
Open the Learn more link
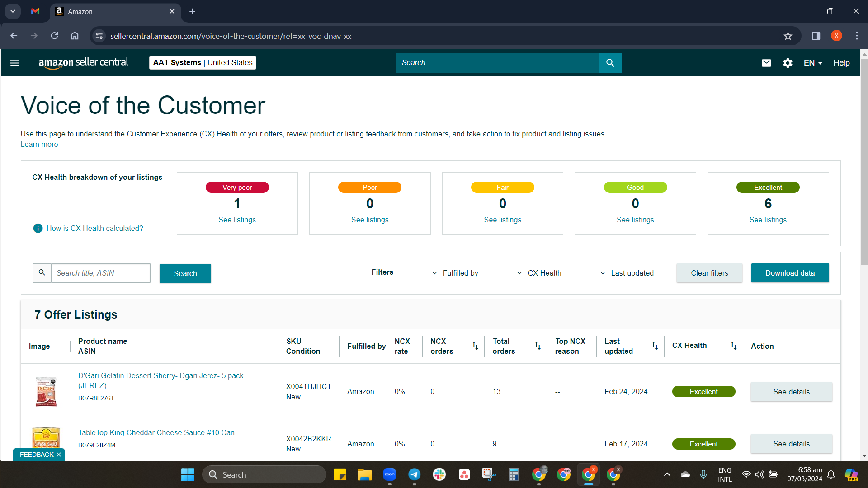[x=39, y=145]
